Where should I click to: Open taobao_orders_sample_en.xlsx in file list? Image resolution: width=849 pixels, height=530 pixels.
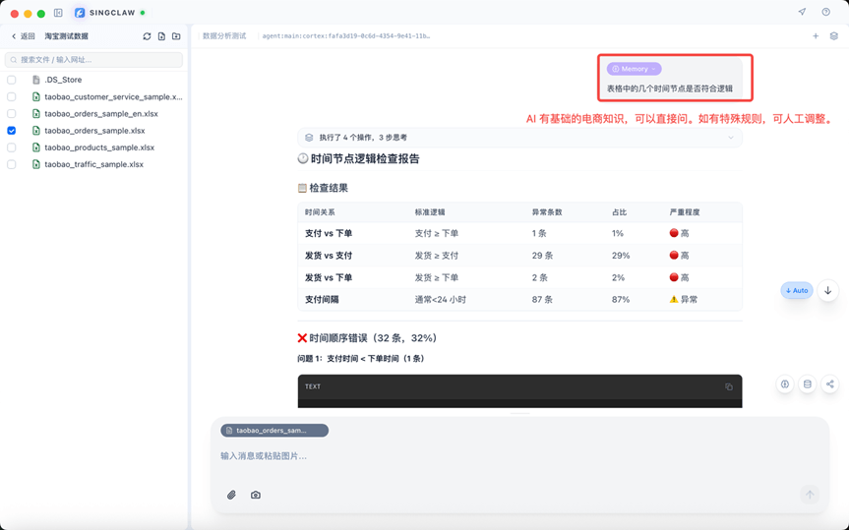(x=100, y=114)
